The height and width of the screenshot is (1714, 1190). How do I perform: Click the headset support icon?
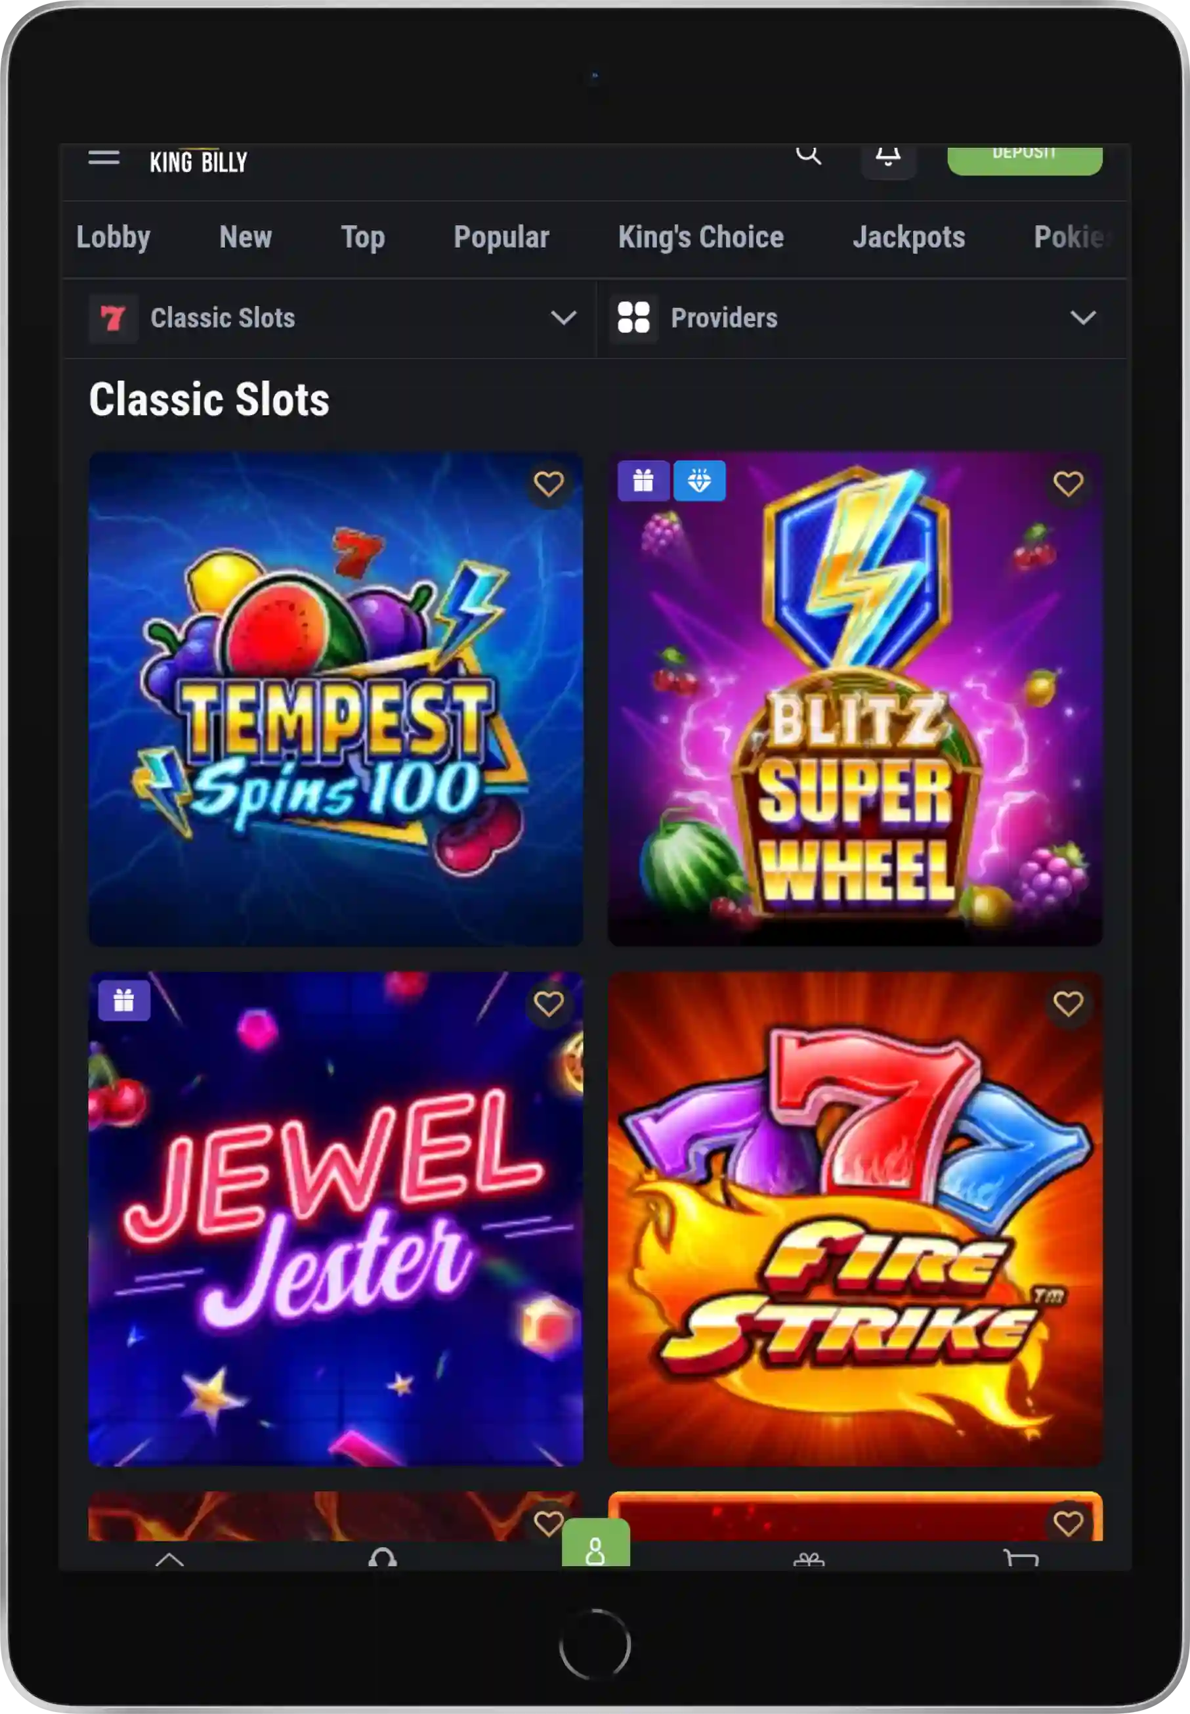coord(383,1557)
